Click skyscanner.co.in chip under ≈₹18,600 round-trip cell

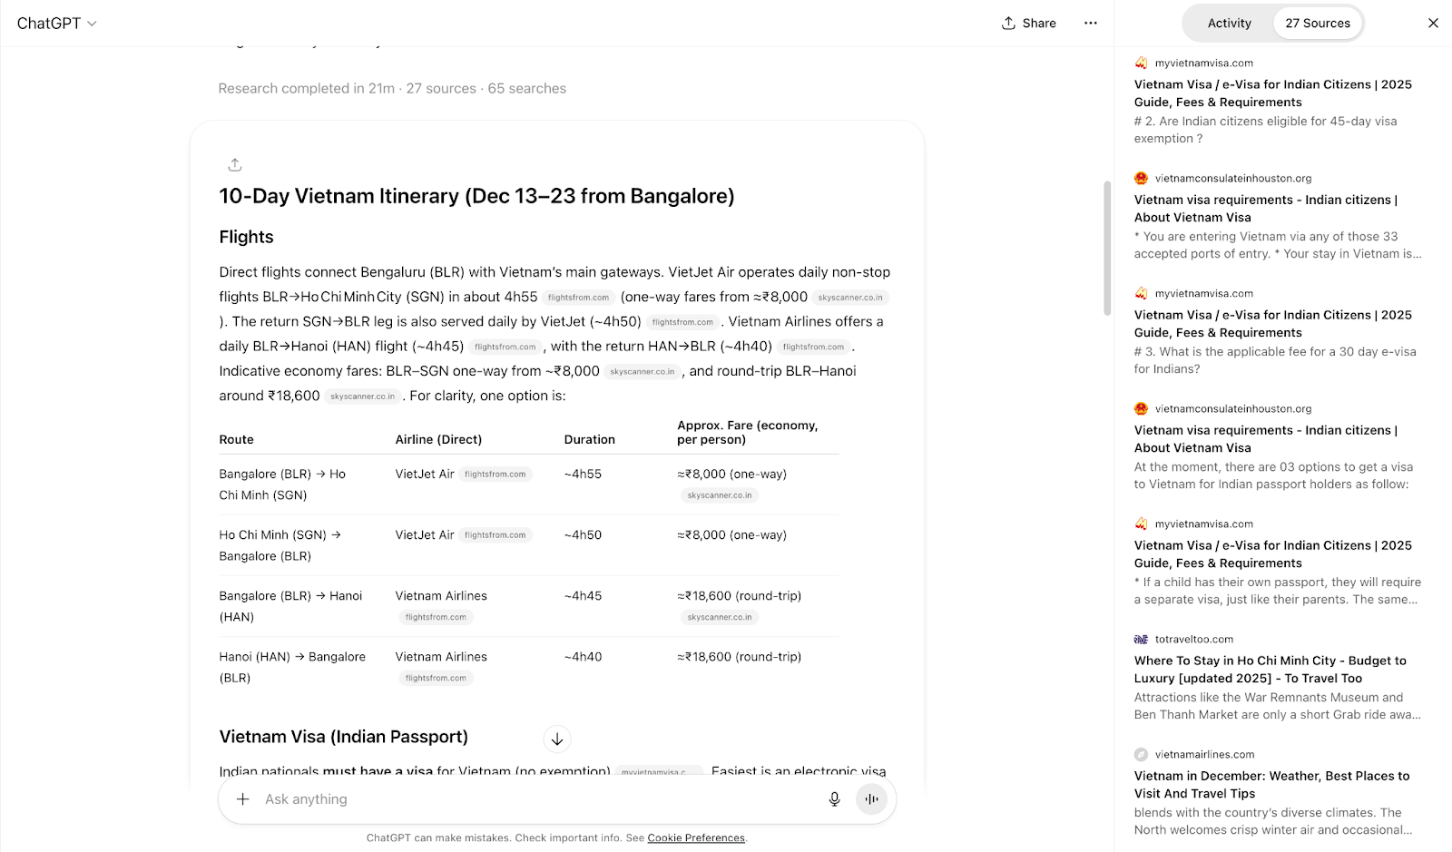(720, 617)
